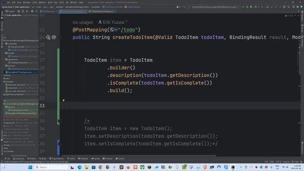Open Google Chrome from taskbar
This screenshot has width=304, height=171.
100,167
